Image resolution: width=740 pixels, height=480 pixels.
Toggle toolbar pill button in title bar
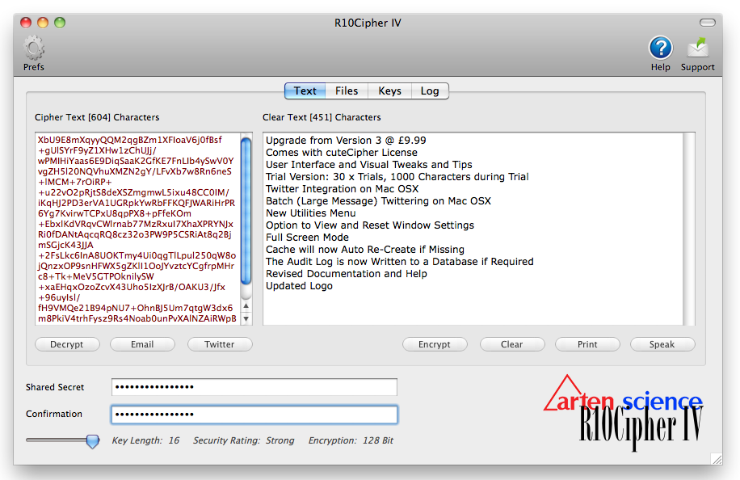pos(708,23)
